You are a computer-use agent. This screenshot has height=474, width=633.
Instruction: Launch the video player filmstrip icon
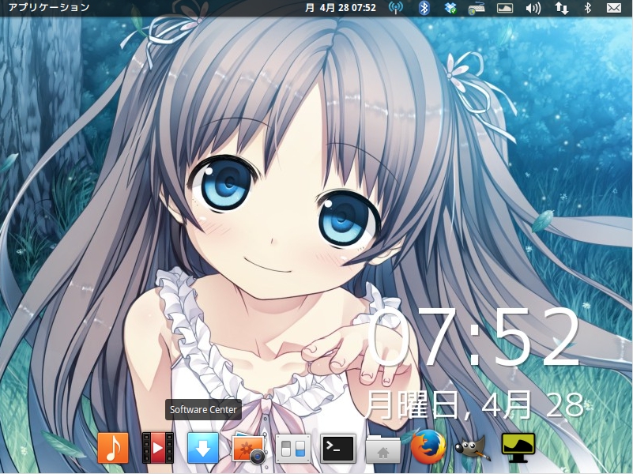pos(158,448)
